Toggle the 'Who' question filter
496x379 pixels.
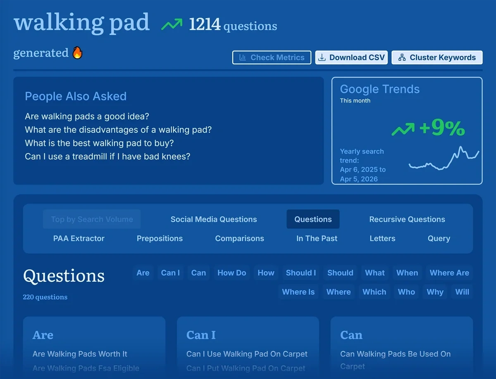[x=406, y=292]
